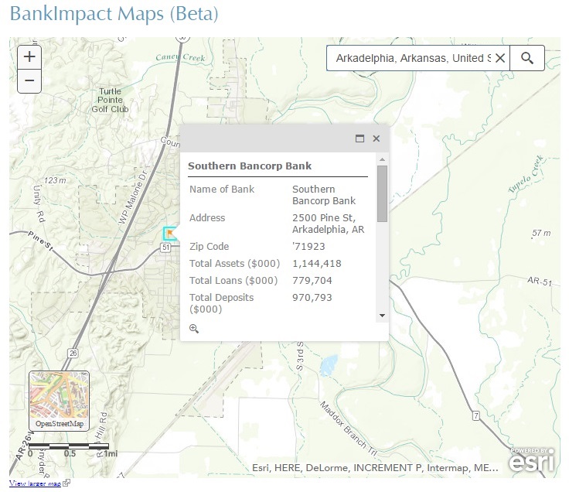This screenshot has width=569, height=492.
Task: Select the Total Deposits value 970,793
Action: 312,298
